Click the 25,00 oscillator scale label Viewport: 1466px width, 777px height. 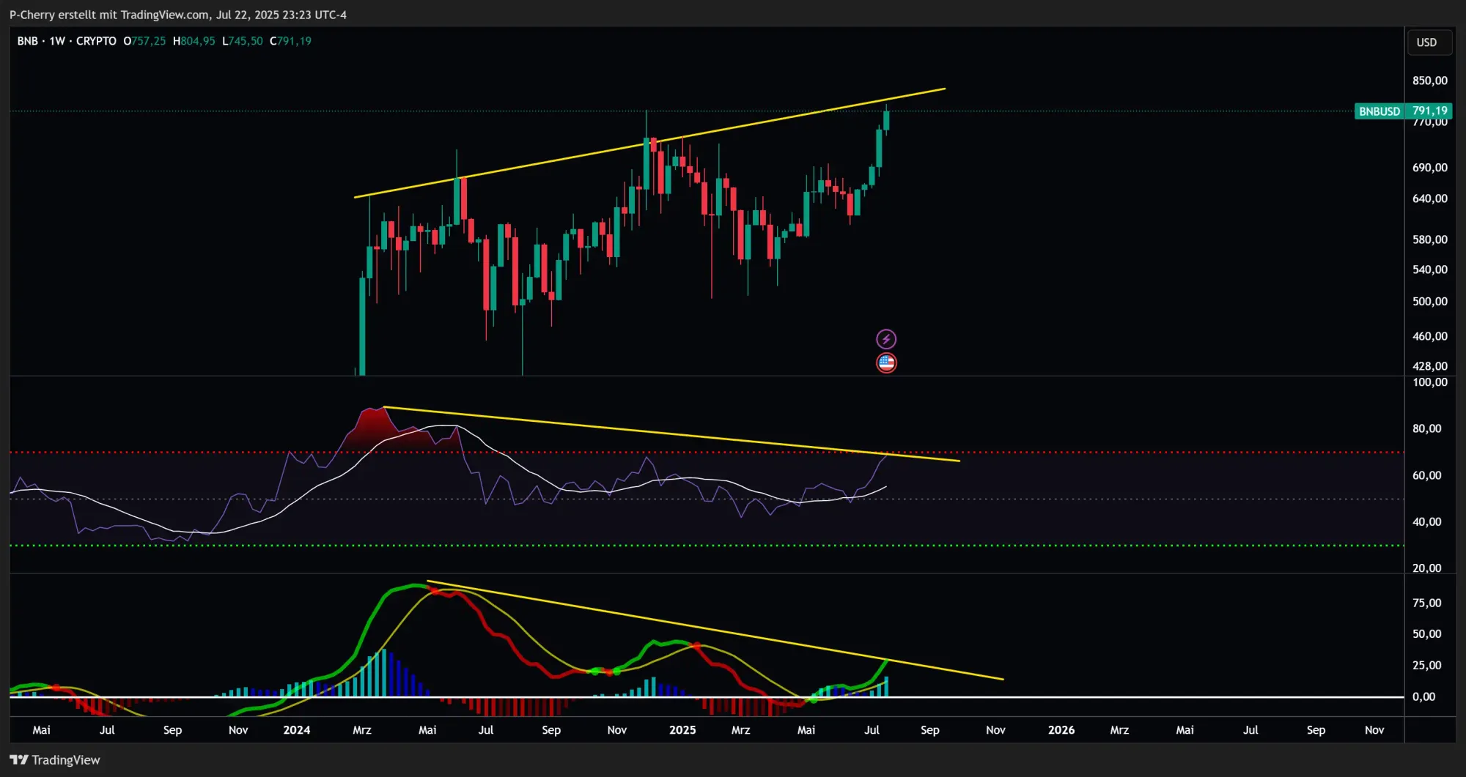point(1426,665)
